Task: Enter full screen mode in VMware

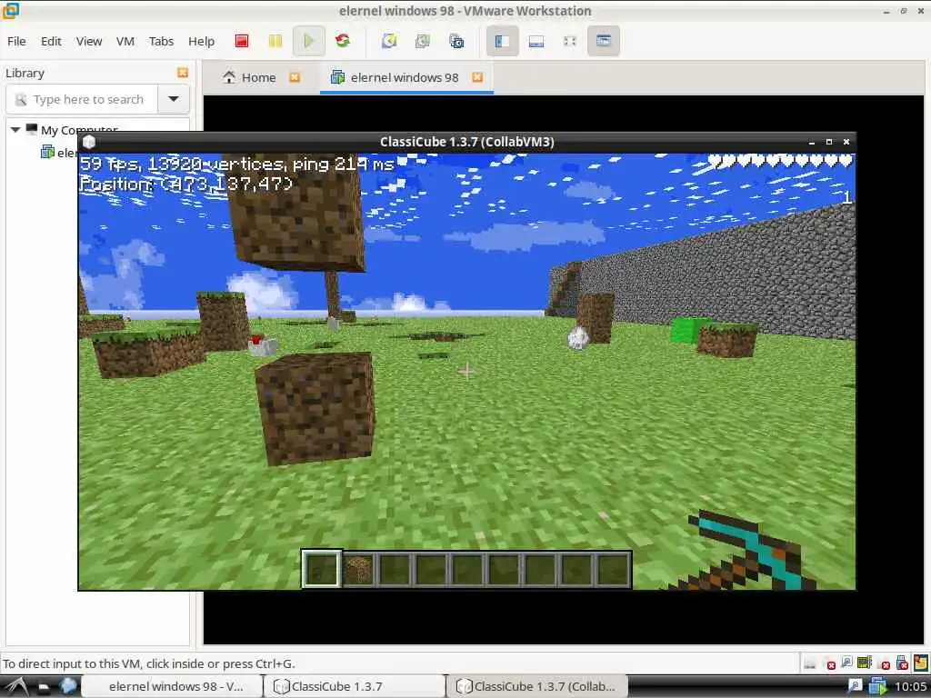Action: [x=569, y=41]
